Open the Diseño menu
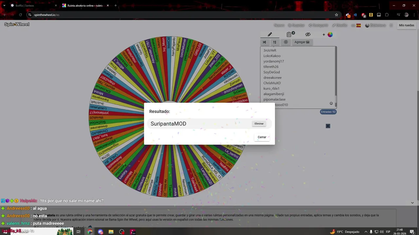Image resolution: width=419 pixels, height=235 pixels. click(339, 25)
